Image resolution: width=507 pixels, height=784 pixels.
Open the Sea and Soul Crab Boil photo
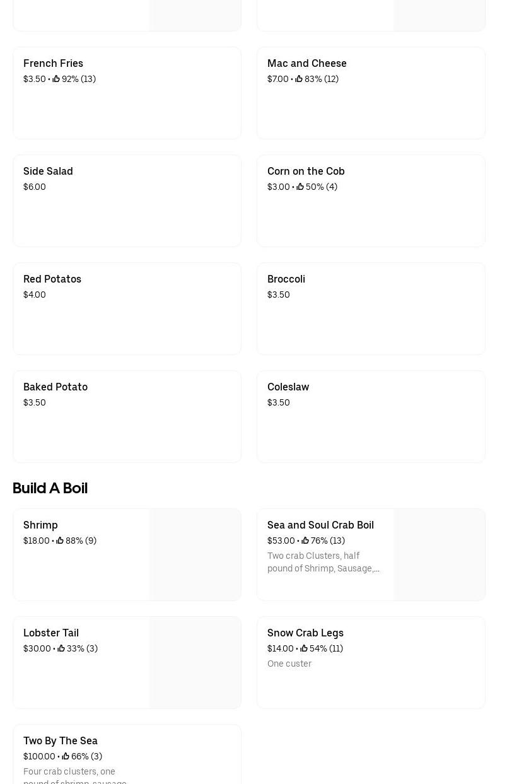(x=439, y=554)
